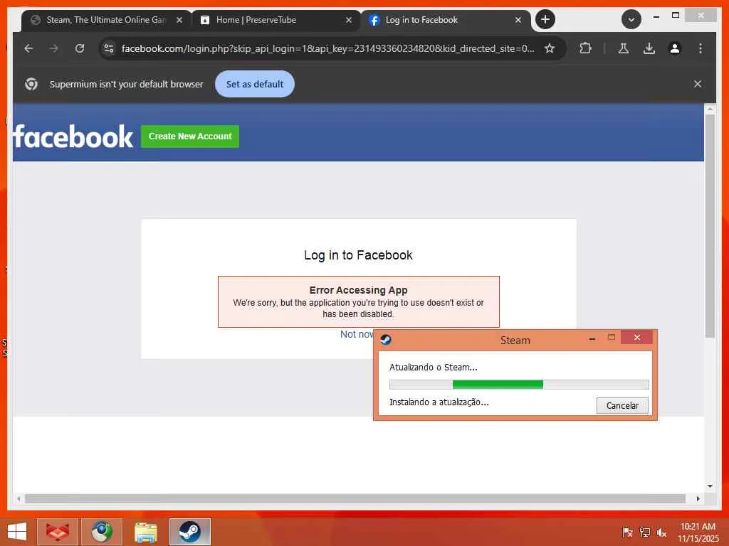Click the browser forward arrow

(54, 48)
